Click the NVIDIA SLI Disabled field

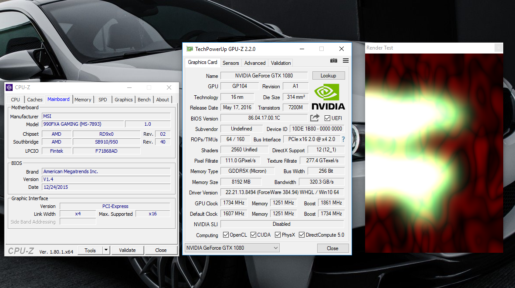click(x=282, y=224)
